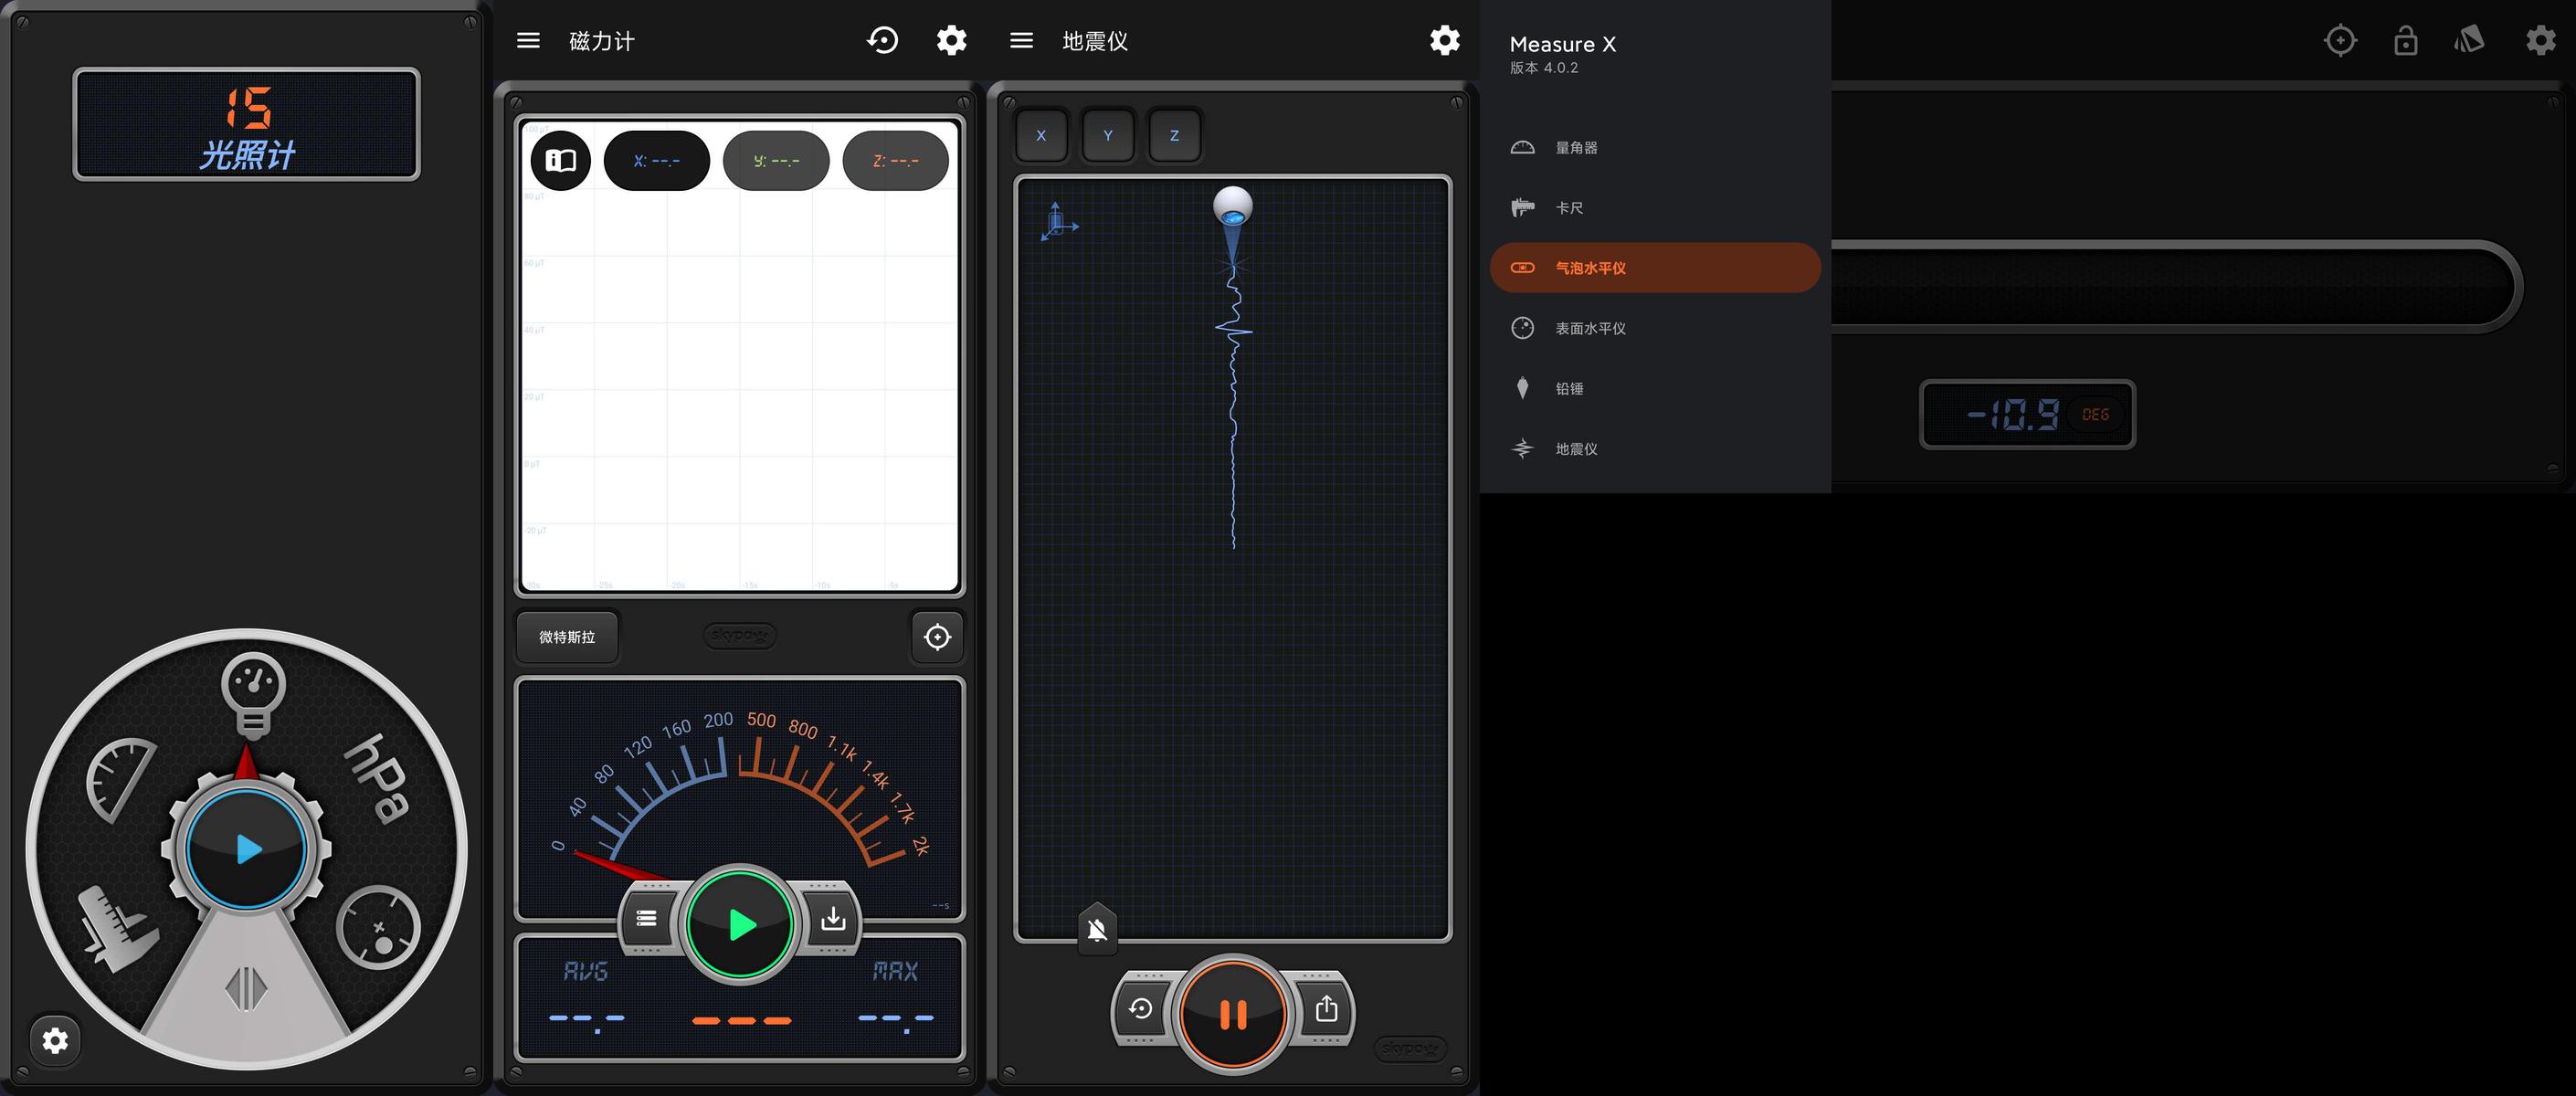Click the calibrate target button in magnetometer
The height and width of the screenshot is (1096, 2576).
point(937,637)
